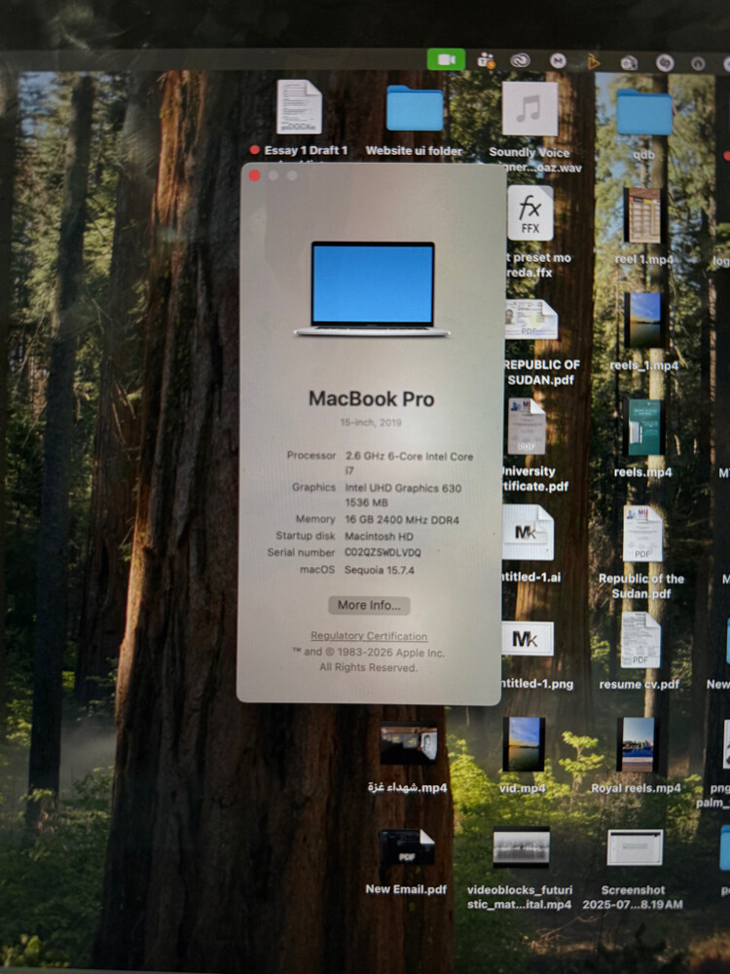Select the qdb folder on desktop
Viewport: 730px width, 974px height.
coord(644,112)
